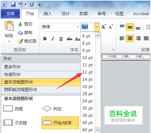
Task: Click the Aa change case button
Action: point(77,39)
